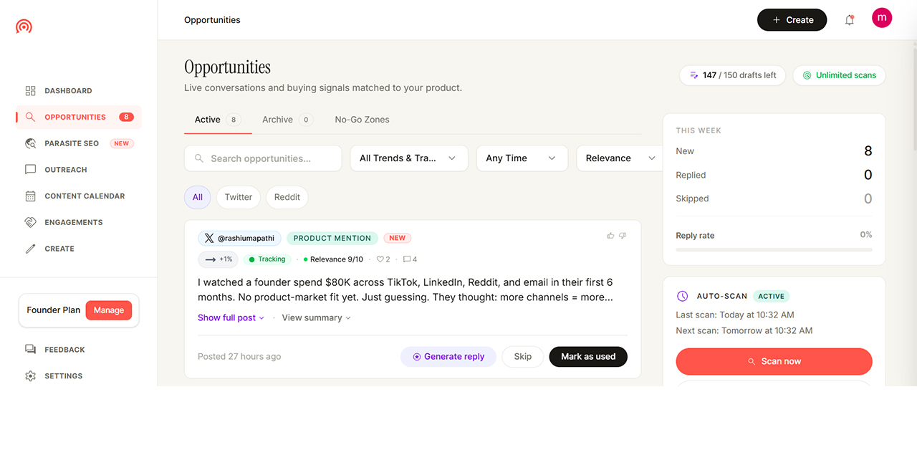Open Feedback via its chat icon
917x450 pixels.
[x=30, y=350]
